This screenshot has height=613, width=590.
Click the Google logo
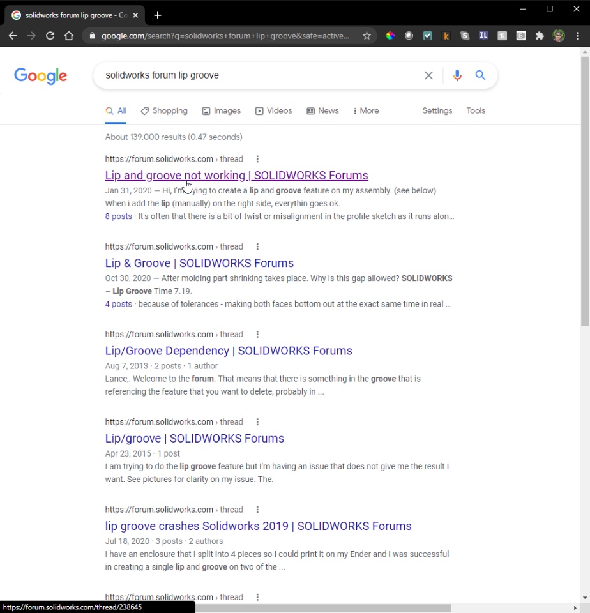(x=41, y=76)
